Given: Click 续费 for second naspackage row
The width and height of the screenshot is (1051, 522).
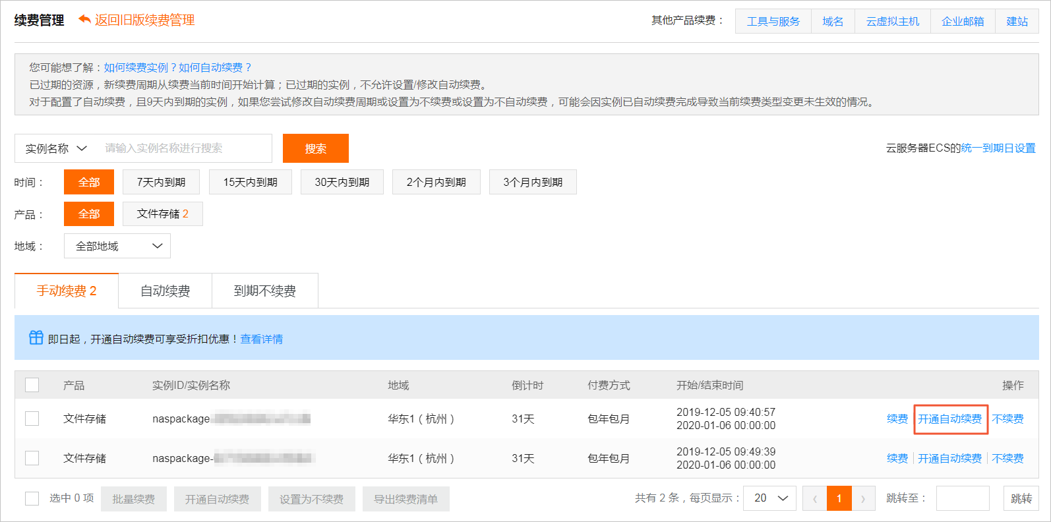Looking at the screenshot, I should pos(897,458).
